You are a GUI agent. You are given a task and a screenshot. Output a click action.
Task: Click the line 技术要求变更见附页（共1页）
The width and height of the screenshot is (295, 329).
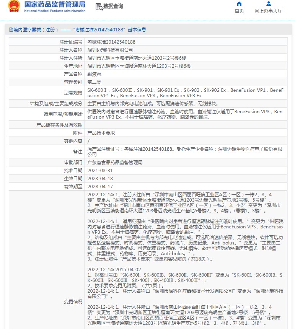pos(126,286)
